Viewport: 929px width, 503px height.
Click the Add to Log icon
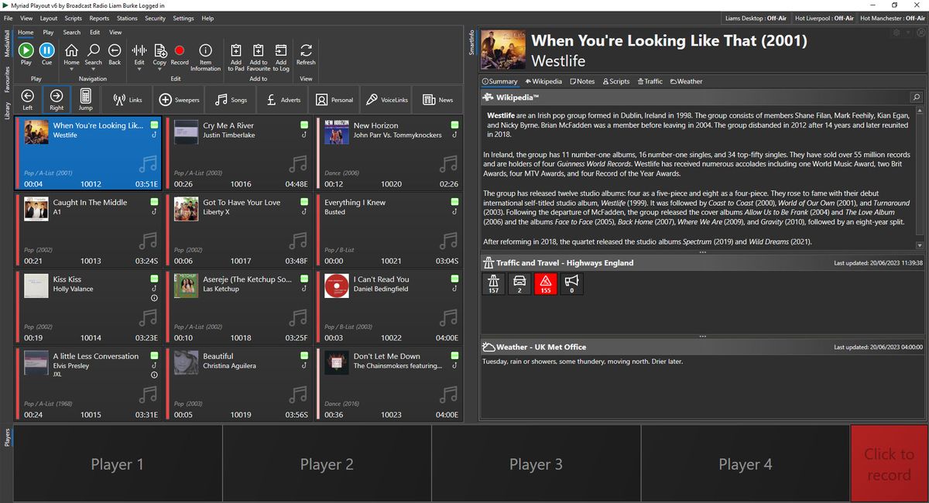click(x=281, y=50)
